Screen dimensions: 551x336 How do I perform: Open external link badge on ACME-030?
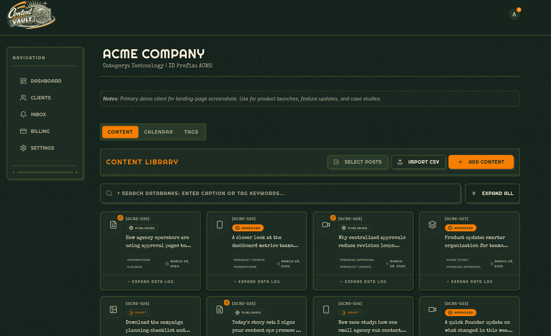(120, 218)
